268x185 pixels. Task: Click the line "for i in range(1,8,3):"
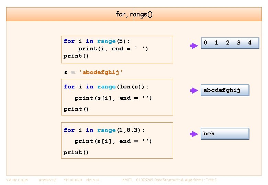point(104,130)
